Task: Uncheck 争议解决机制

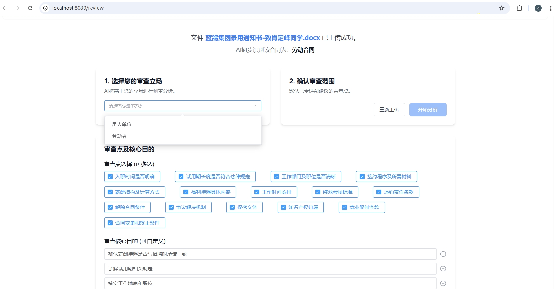Action: 188,207
